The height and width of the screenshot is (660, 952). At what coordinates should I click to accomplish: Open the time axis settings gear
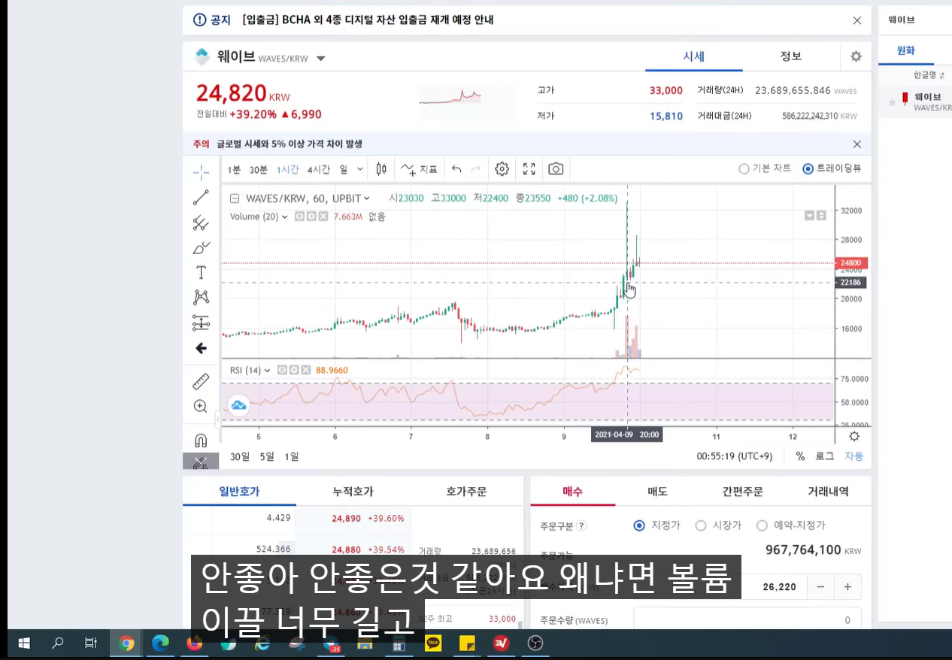(854, 436)
